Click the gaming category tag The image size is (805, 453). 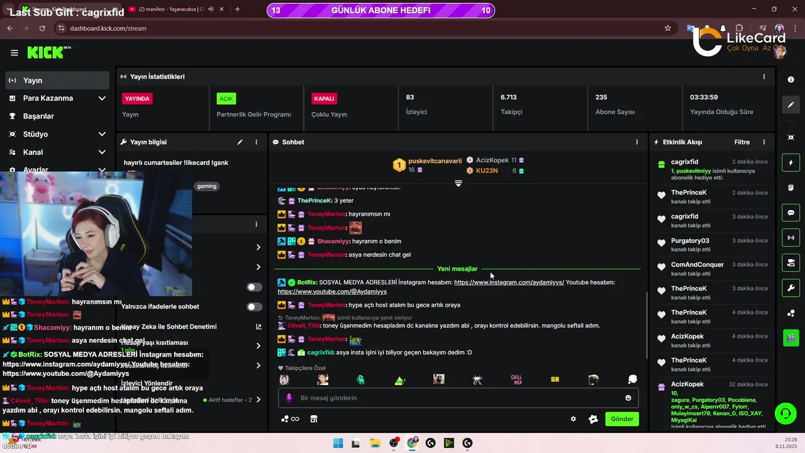[x=206, y=186]
